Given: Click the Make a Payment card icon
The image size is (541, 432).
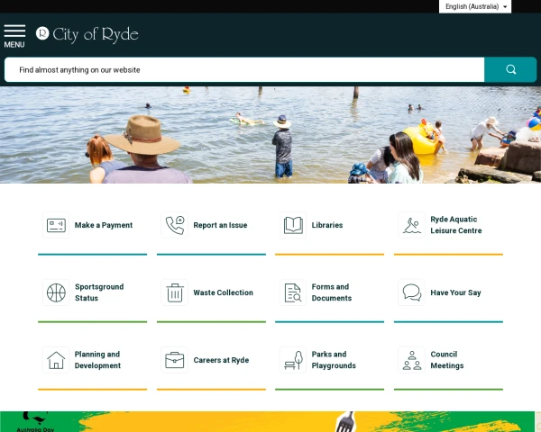Looking at the screenshot, I should (56, 225).
